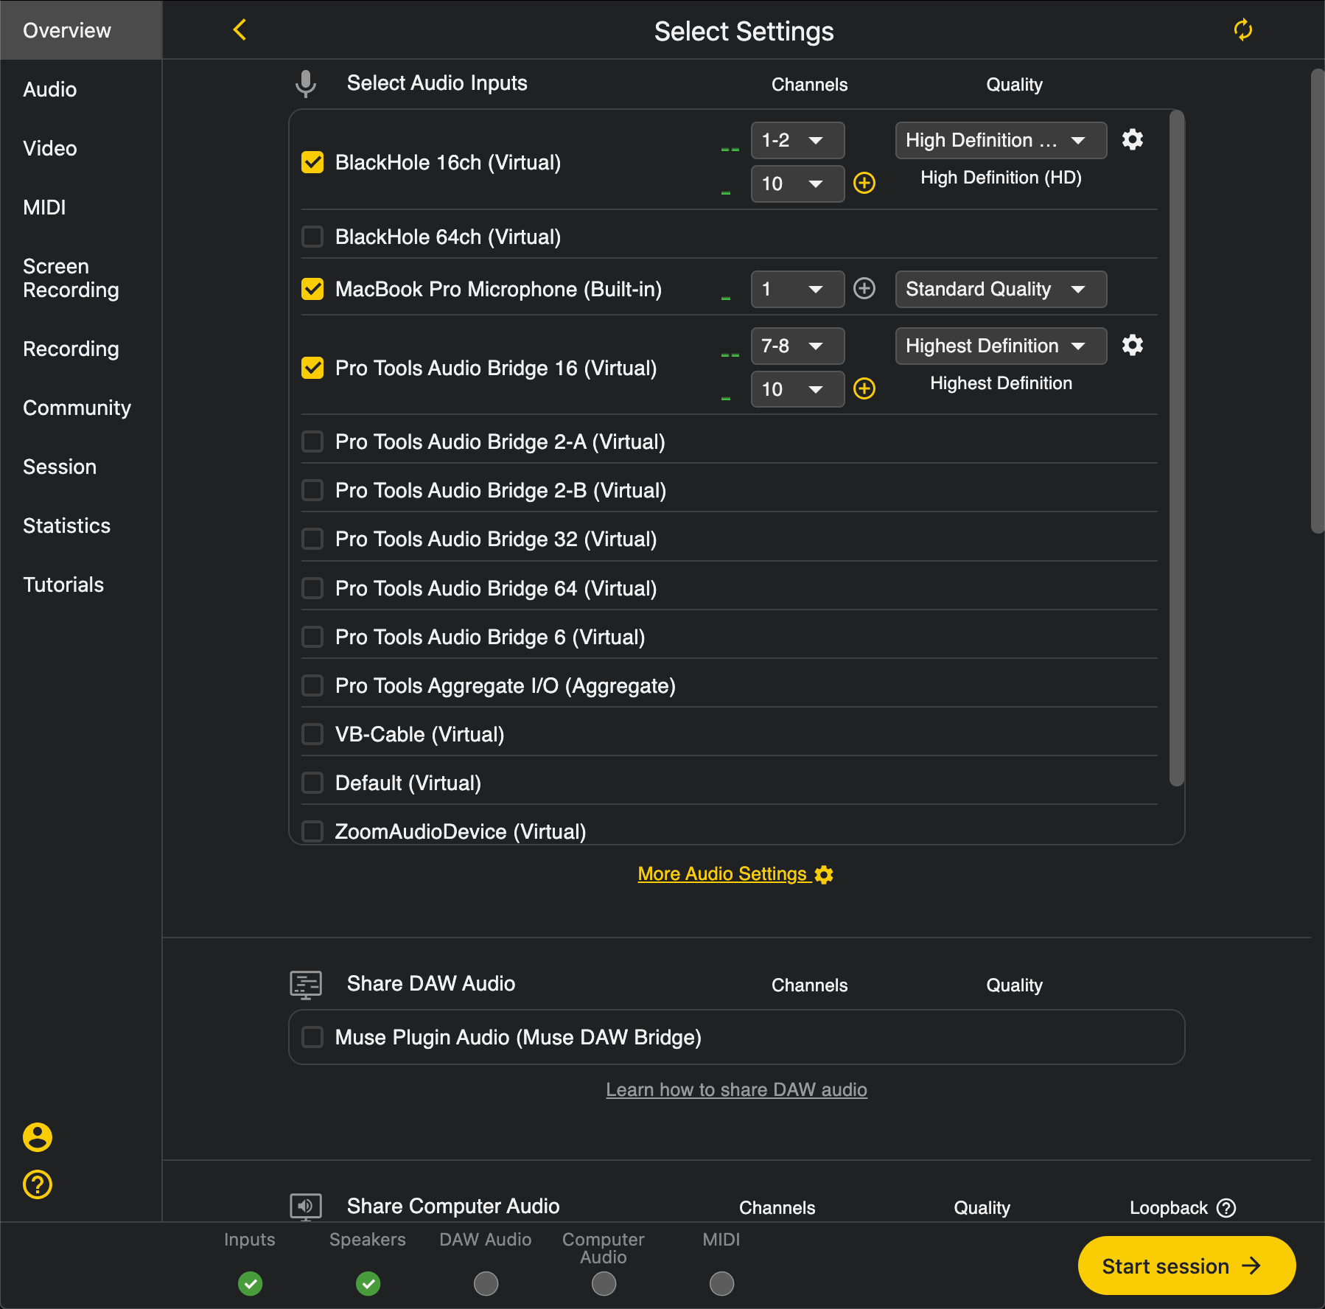Add channel to BlackHole 16ch input

[x=864, y=183]
